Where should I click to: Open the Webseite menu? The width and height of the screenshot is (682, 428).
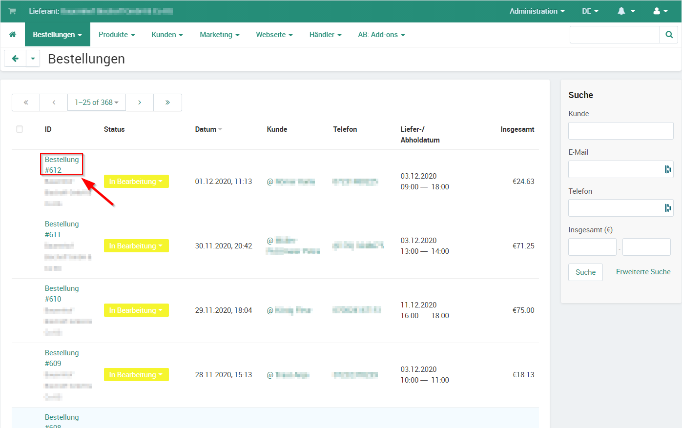coord(274,35)
